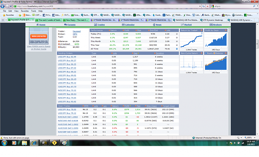Screen dimensions: 259x157
Task: Open the IBFX taskbar application
Action: tap(44, 143)
